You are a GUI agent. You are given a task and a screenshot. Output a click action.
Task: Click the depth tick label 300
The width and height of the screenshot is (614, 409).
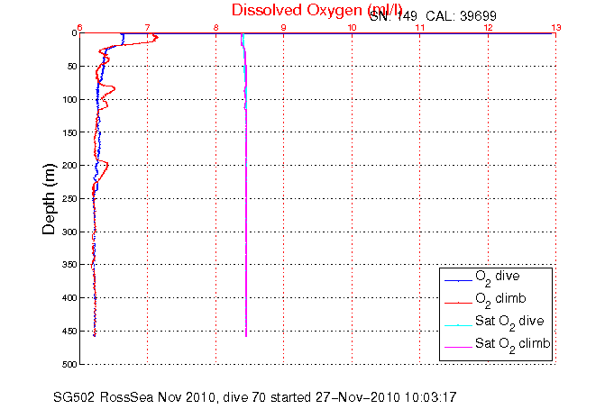[70, 232]
